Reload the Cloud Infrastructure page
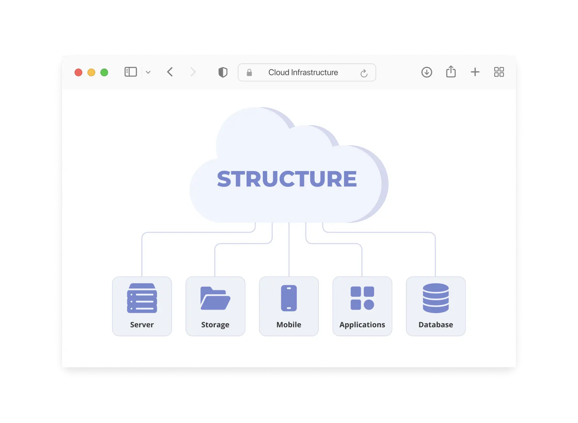The width and height of the screenshot is (578, 423). click(364, 72)
